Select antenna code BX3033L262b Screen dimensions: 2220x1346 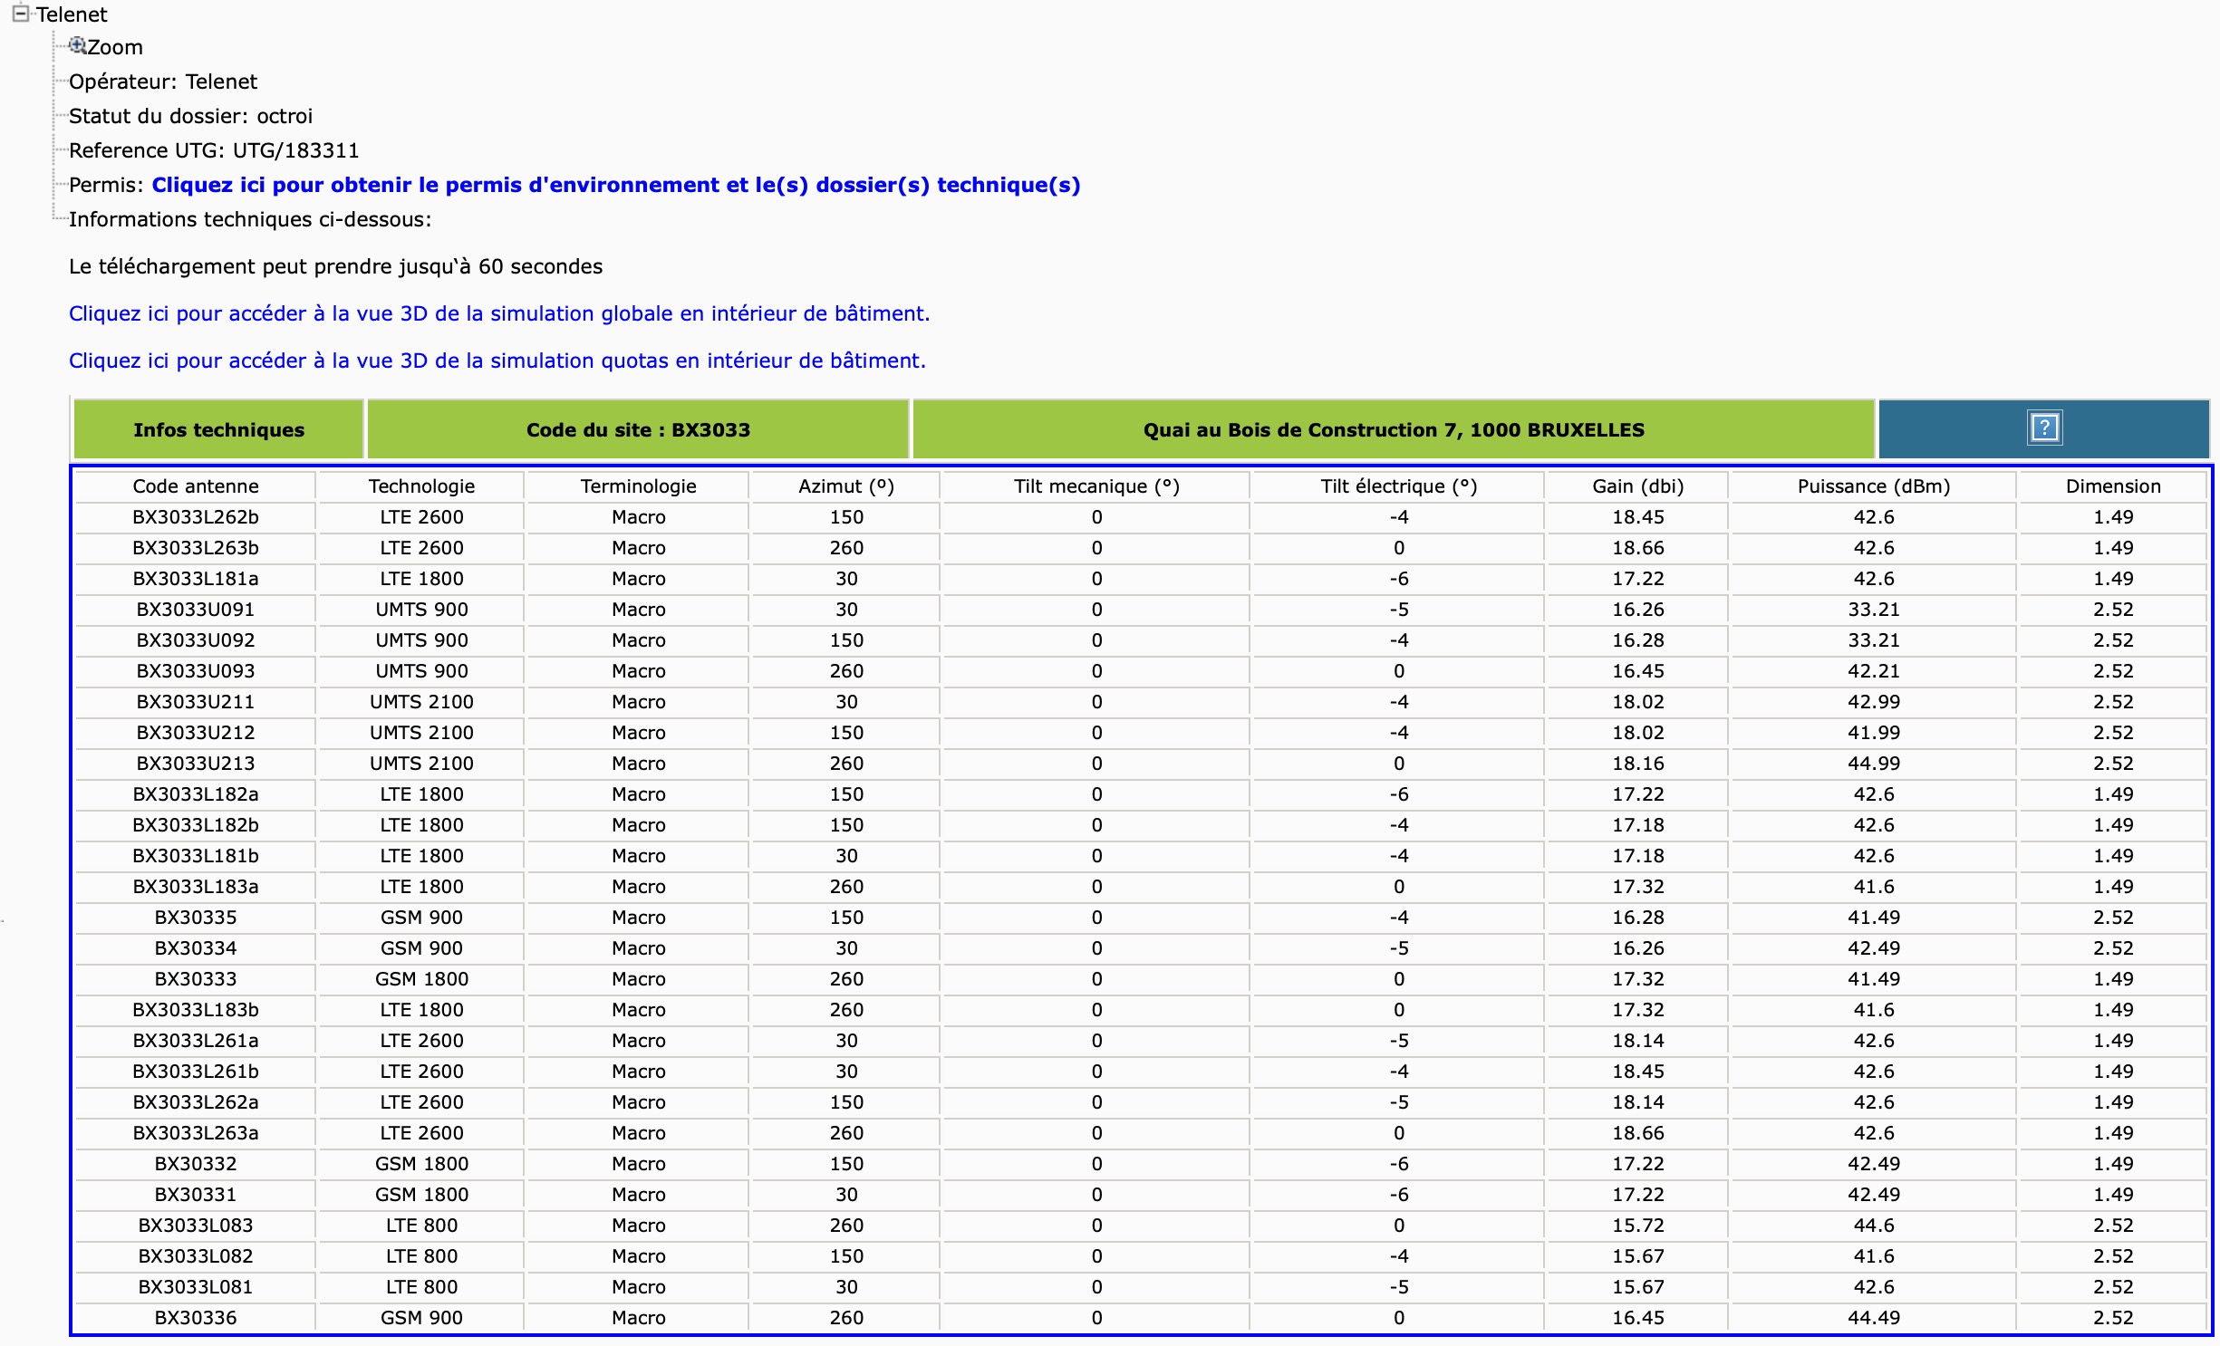[x=196, y=517]
